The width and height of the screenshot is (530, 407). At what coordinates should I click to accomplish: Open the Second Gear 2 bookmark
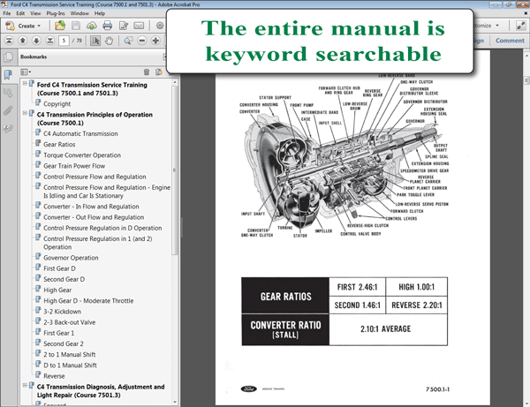[x=64, y=344]
